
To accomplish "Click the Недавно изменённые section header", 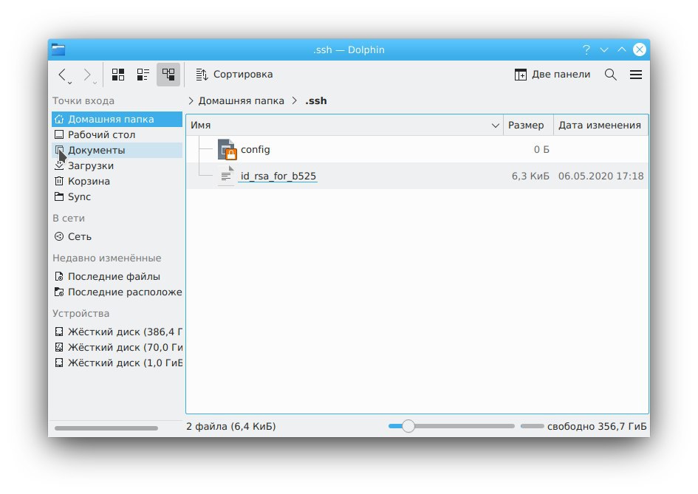I will coord(107,258).
